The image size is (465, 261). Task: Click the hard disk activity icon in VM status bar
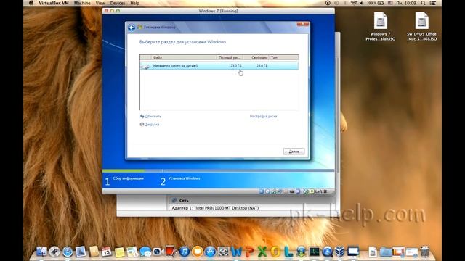pyautogui.click(x=262, y=191)
